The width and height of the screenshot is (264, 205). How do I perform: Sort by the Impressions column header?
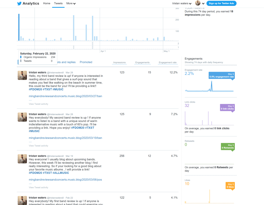tap(119, 63)
